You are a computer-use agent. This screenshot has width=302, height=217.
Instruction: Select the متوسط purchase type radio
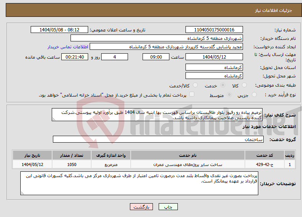click(230, 95)
